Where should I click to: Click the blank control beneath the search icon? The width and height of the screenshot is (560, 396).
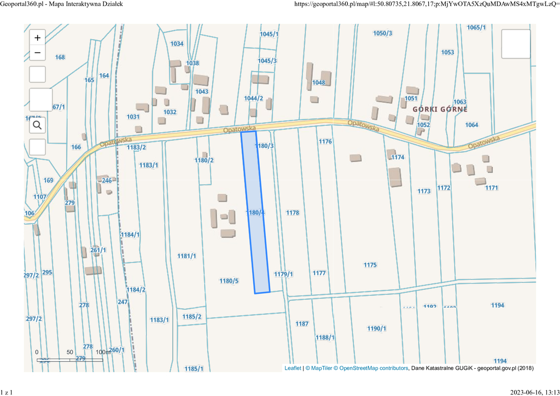coord(37,147)
